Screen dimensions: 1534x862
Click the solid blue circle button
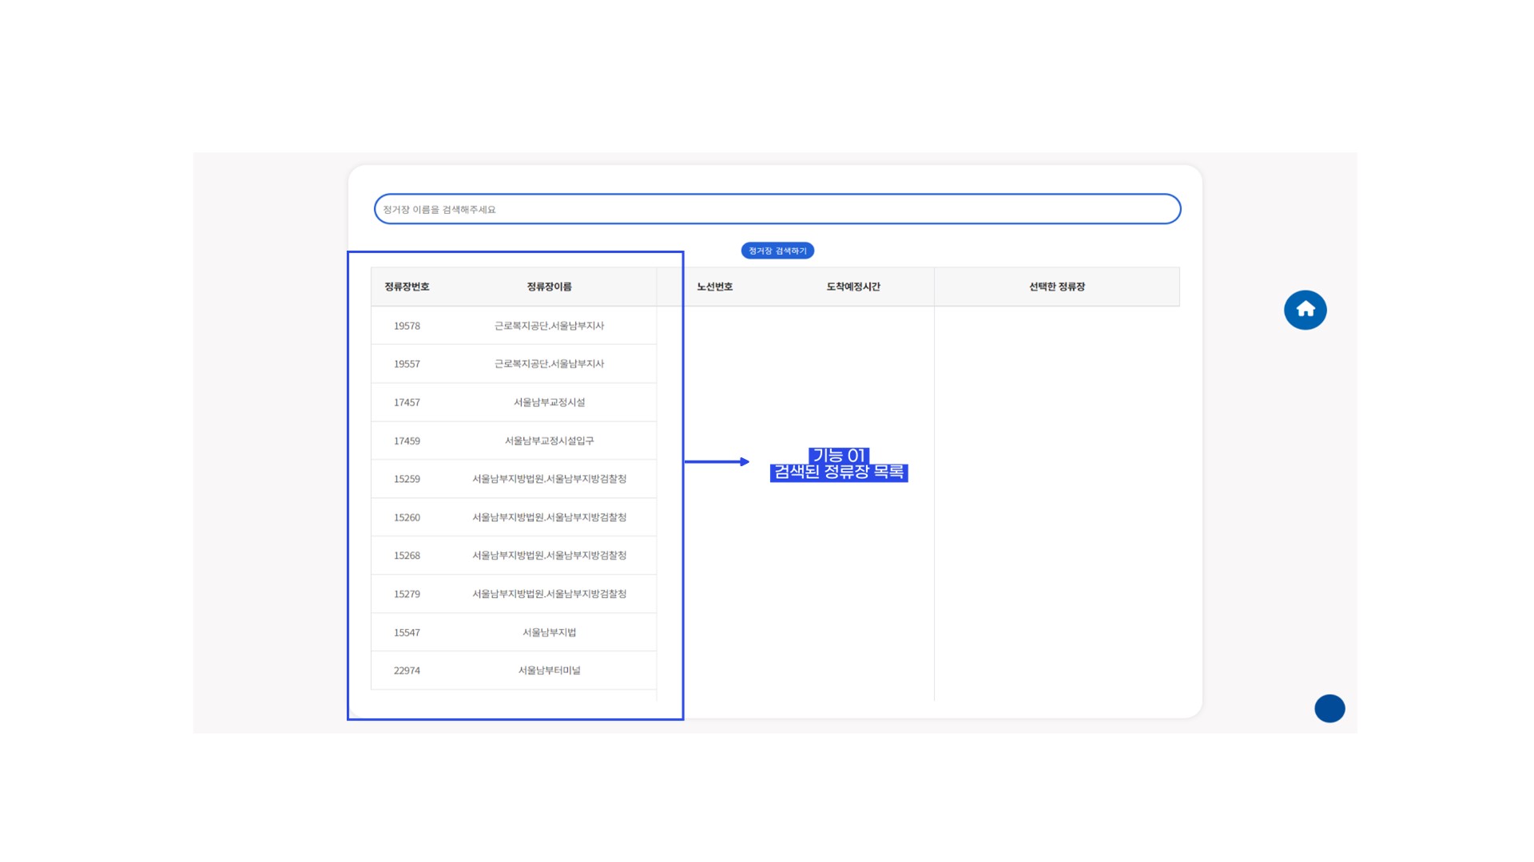click(1329, 708)
